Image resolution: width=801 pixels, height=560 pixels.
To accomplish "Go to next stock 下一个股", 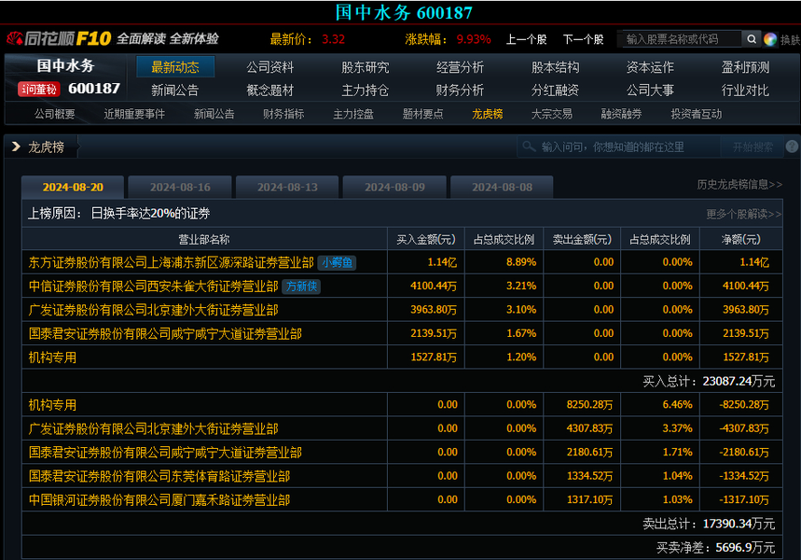I will click(x=583, y=39).
